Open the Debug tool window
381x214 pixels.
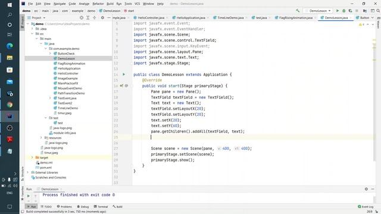(83, 206)
